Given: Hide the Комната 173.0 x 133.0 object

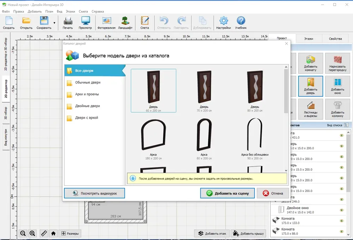Looking at the screenshot, I should pyautogui.click(x=341, y=221).
